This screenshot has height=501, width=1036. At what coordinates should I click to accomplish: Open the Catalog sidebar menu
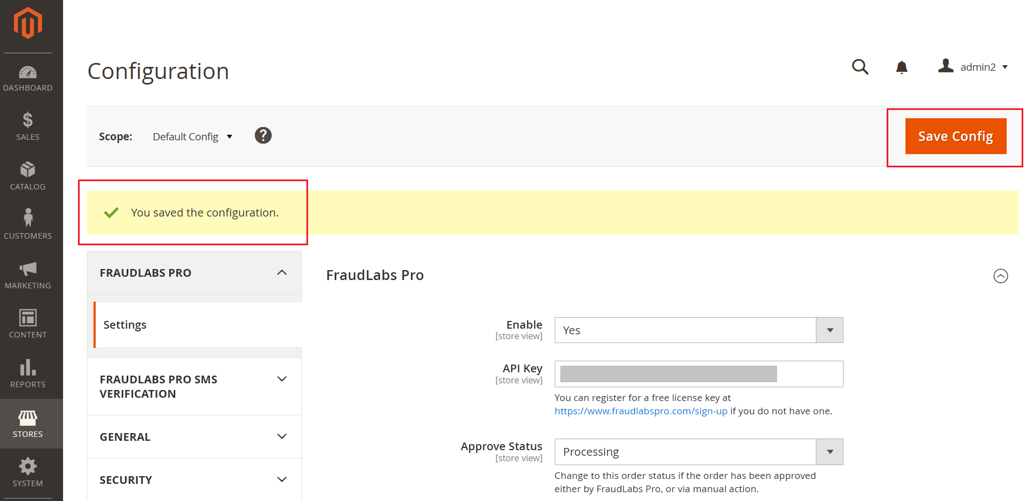pyautogui.click(x=28, y=176)
